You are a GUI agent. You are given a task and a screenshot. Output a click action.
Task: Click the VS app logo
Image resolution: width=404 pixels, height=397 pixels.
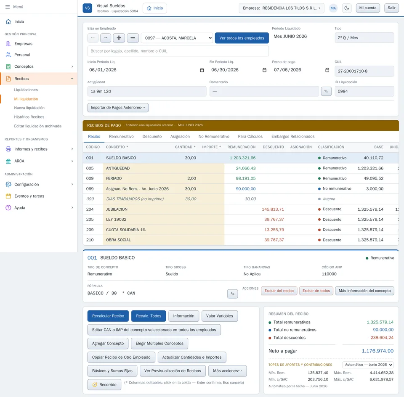(88, 8)
